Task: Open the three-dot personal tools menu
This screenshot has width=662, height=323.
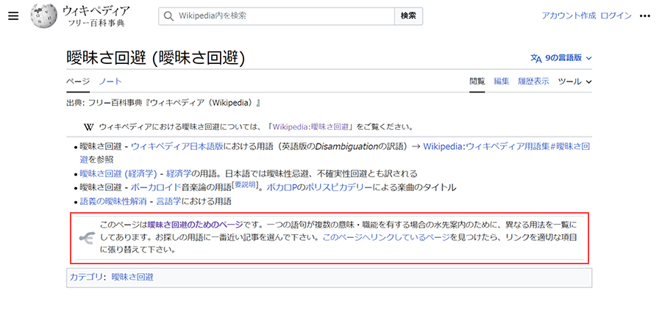Action: click(644, 16)
